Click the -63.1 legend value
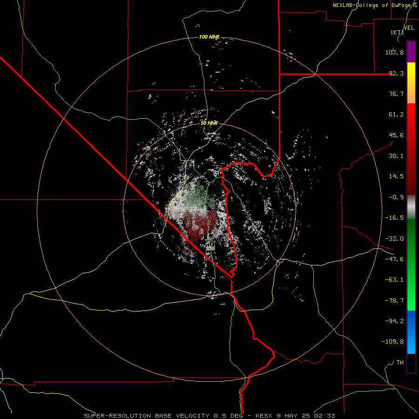Screen dimensions: 419x419 click(x=394, y=280)
